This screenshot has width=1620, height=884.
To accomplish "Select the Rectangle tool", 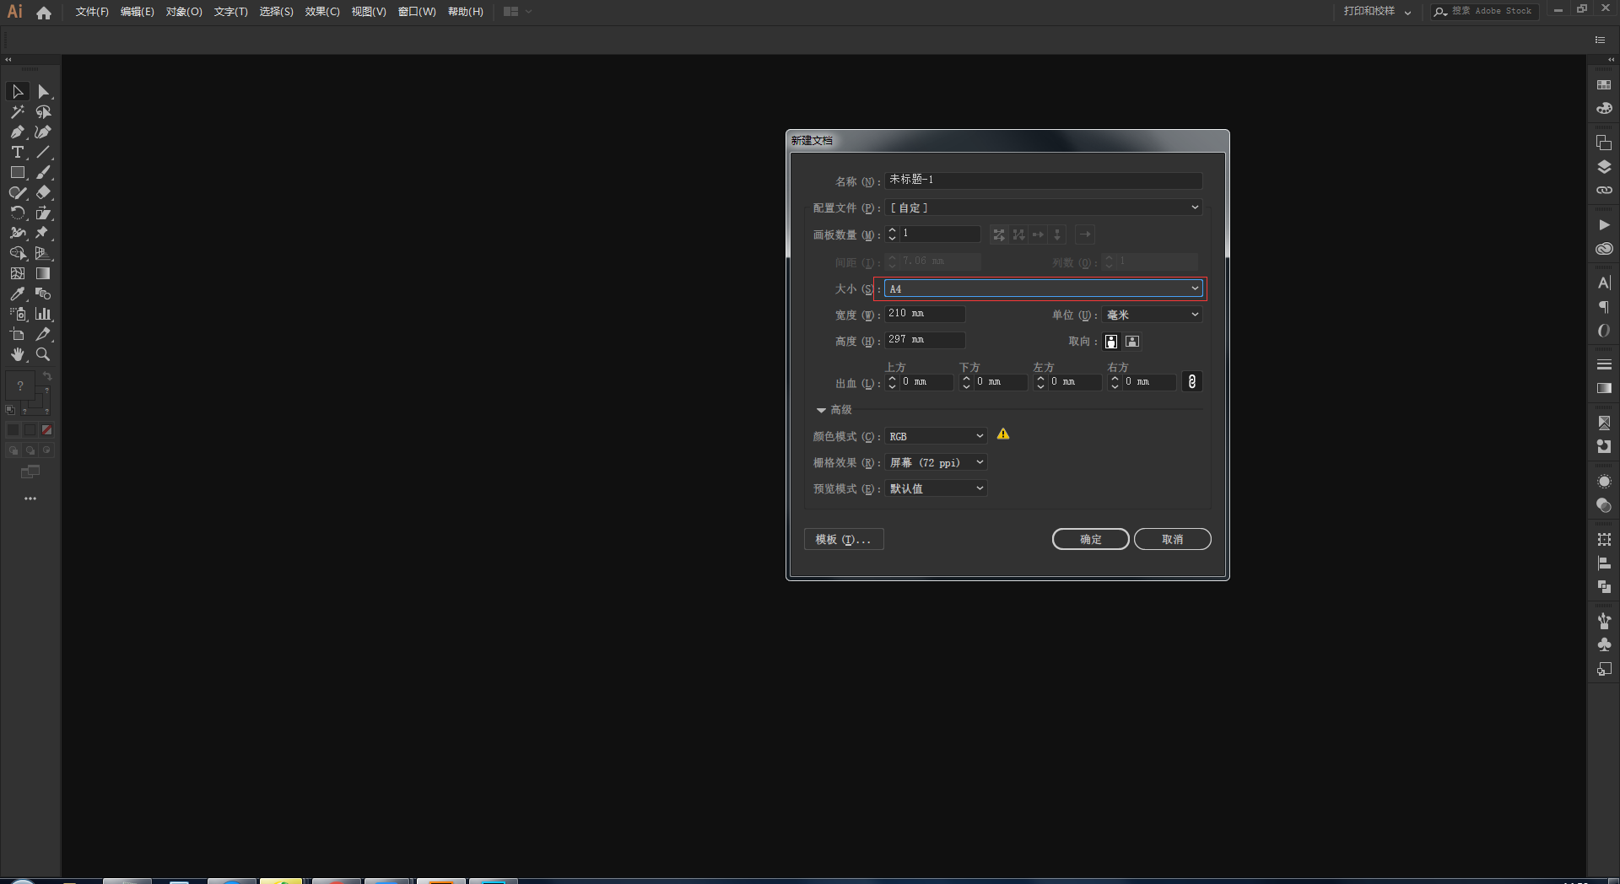I will [18, 172].
